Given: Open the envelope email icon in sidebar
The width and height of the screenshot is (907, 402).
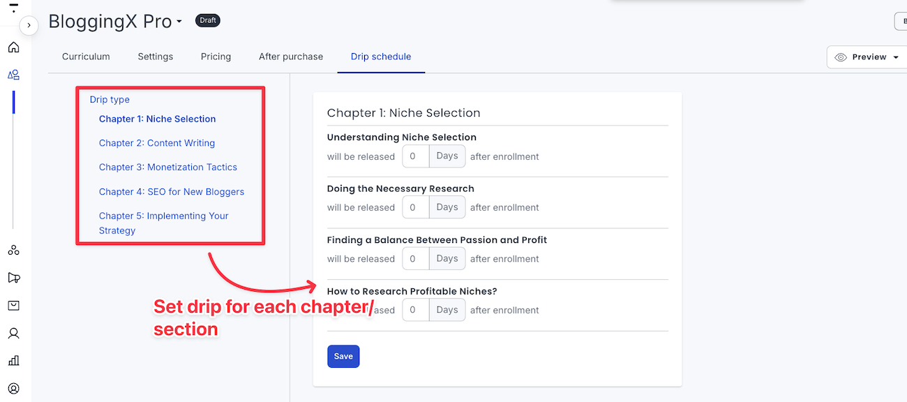Looking at the screenshot, I should pos(13,306).
